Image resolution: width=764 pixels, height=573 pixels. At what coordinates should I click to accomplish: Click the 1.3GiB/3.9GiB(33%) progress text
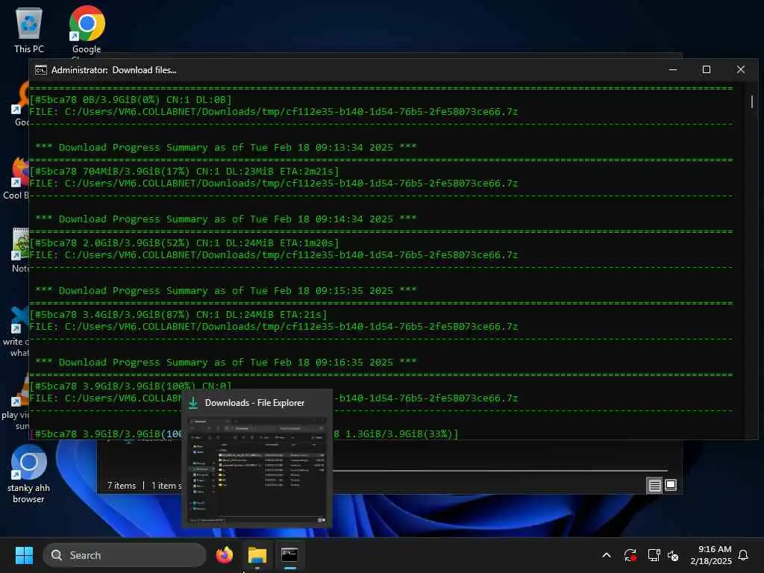pyautogui.click(x=398, y=433)
